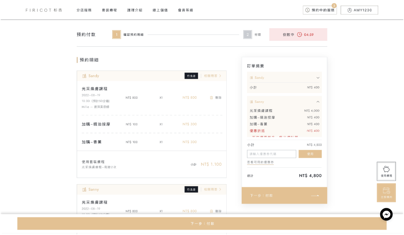
Task: Click the 04:59 countdown timer text
Action: point(309,35)
